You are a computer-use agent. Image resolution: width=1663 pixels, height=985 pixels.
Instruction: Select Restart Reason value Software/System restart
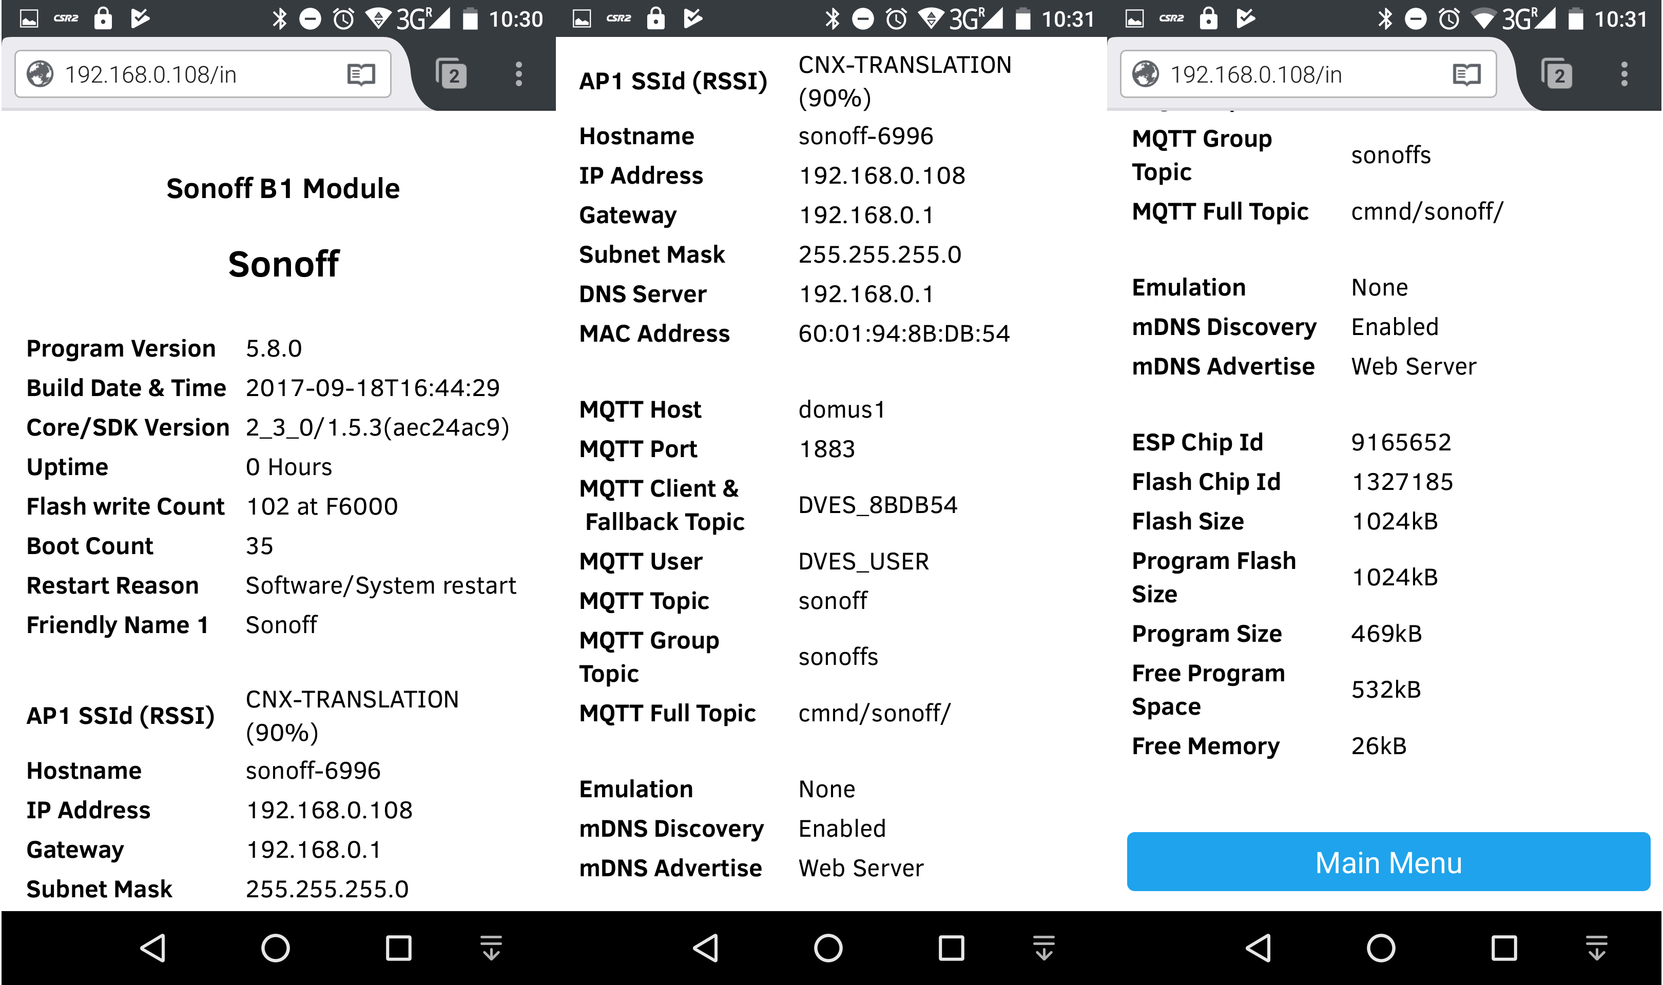click(380, 585)
